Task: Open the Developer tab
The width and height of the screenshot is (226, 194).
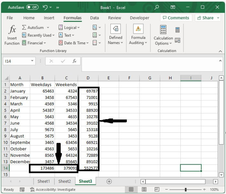Action: pyautogui.click(x=139, y=18)
